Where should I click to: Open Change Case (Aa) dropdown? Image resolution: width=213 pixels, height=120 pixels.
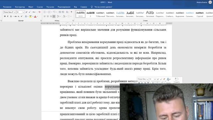coord(34,12)
